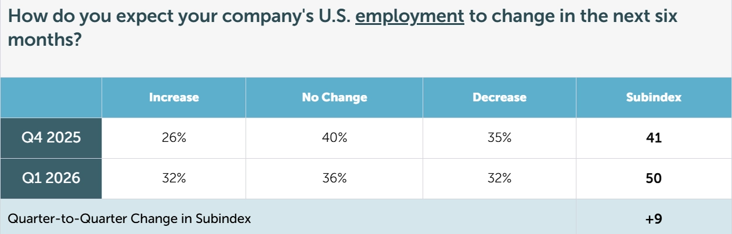Click the Q4 2025 No Change value 40%
The width and height of the screenshot is (732, 234).
point(334,138)
